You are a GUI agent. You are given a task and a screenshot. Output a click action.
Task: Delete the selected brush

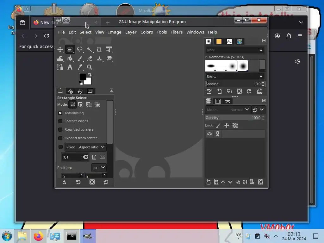click(239, 91)
